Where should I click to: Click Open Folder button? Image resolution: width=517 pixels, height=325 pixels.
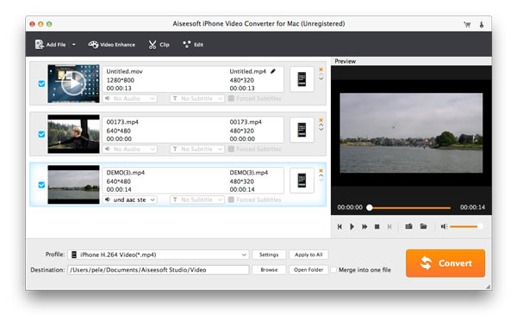pos(308,270)
